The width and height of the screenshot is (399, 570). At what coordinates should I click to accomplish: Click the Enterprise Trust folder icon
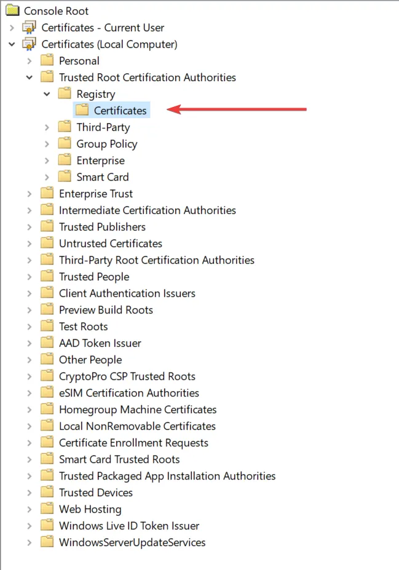pyautogui.click(x=47, y=193)
